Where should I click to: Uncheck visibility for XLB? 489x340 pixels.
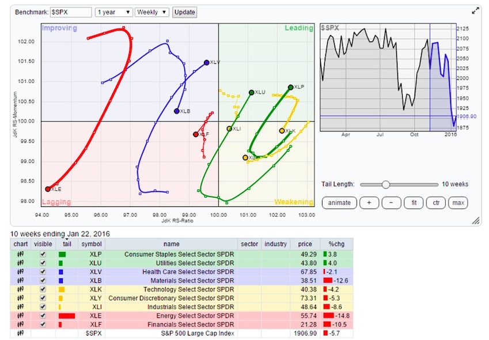[43, 281]
